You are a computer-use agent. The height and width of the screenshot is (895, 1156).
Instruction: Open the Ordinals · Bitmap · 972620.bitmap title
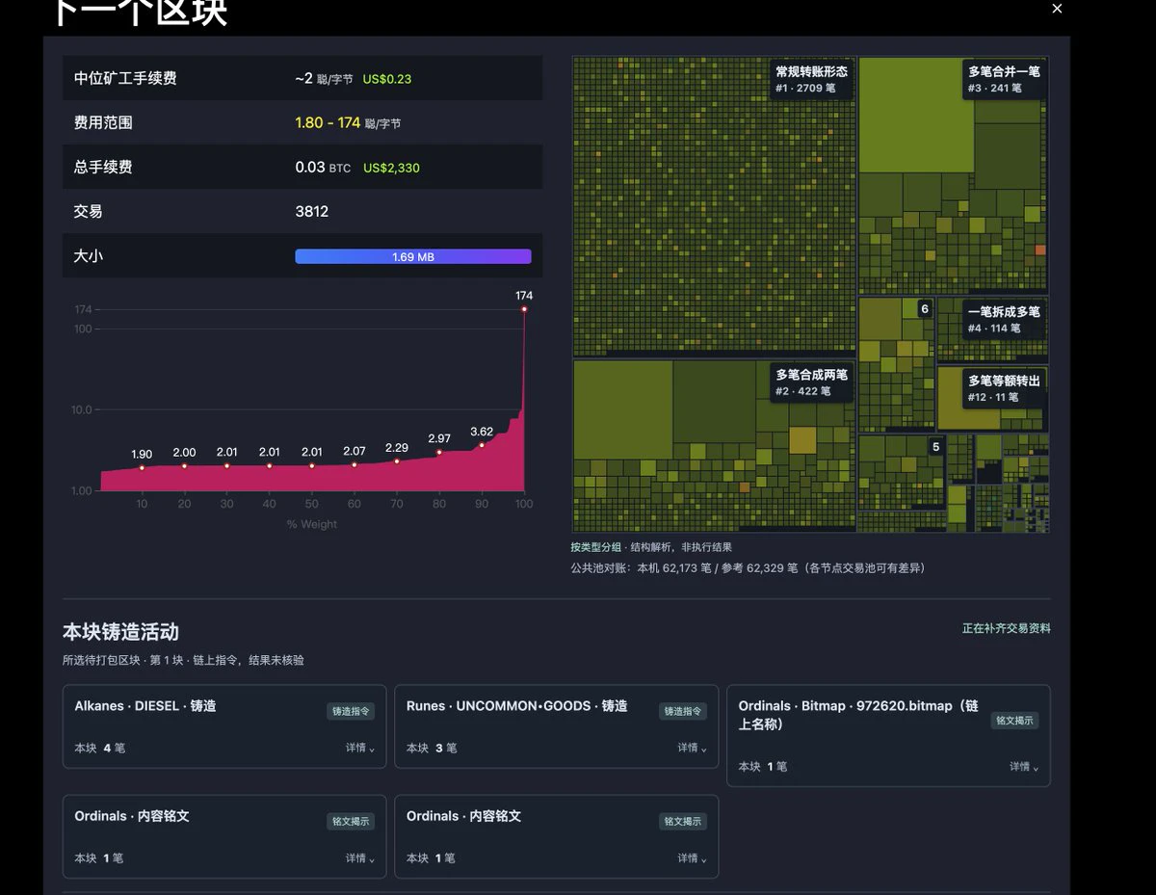click(858, 715)
